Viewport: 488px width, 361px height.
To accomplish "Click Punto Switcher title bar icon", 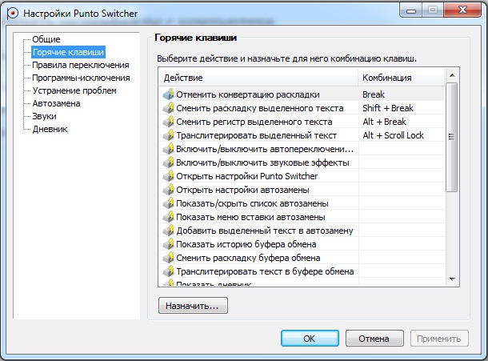I will pos(13,14).
